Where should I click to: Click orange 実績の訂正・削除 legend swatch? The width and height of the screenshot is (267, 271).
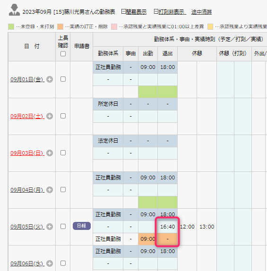pyautogui.click(x=60, y=27)
